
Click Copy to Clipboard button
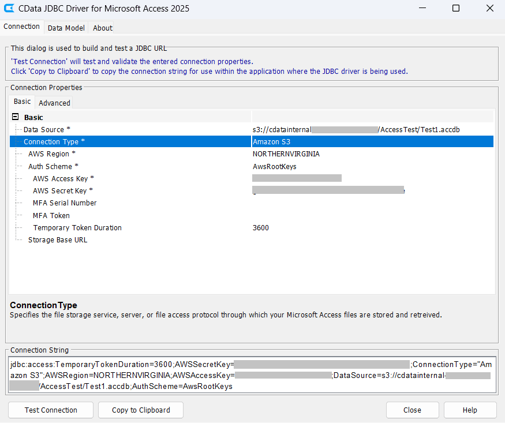(141, 410)
